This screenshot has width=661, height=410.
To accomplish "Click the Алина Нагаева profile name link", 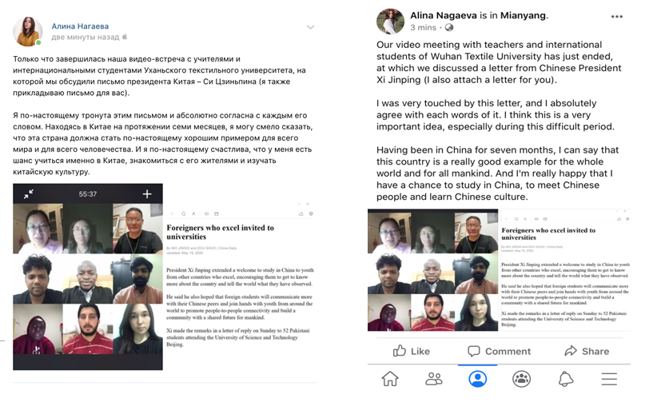I will coord(80,26).
